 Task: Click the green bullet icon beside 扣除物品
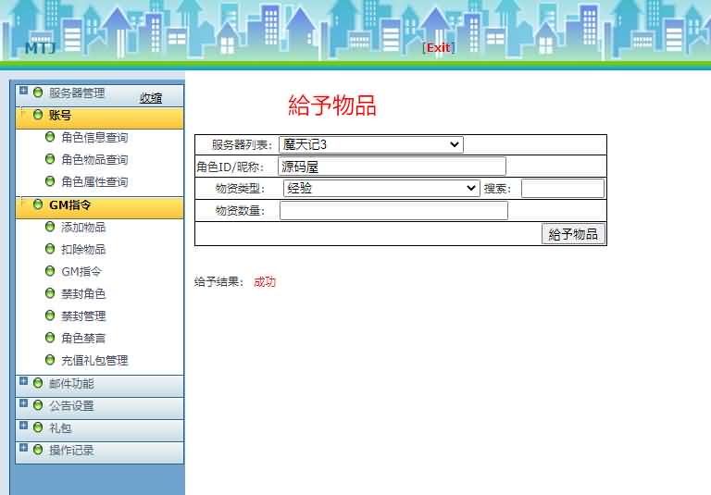50,249
